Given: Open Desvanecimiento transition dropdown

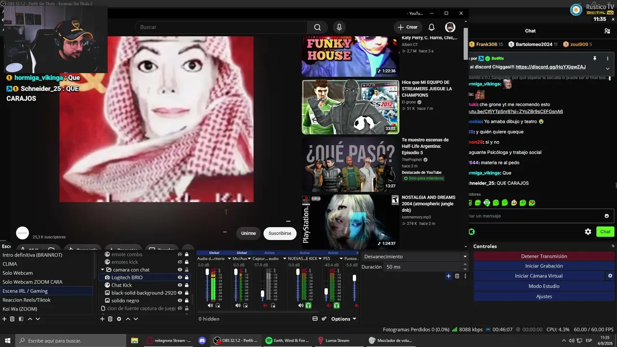Looking at the screenshot, I should coord(415,257).
